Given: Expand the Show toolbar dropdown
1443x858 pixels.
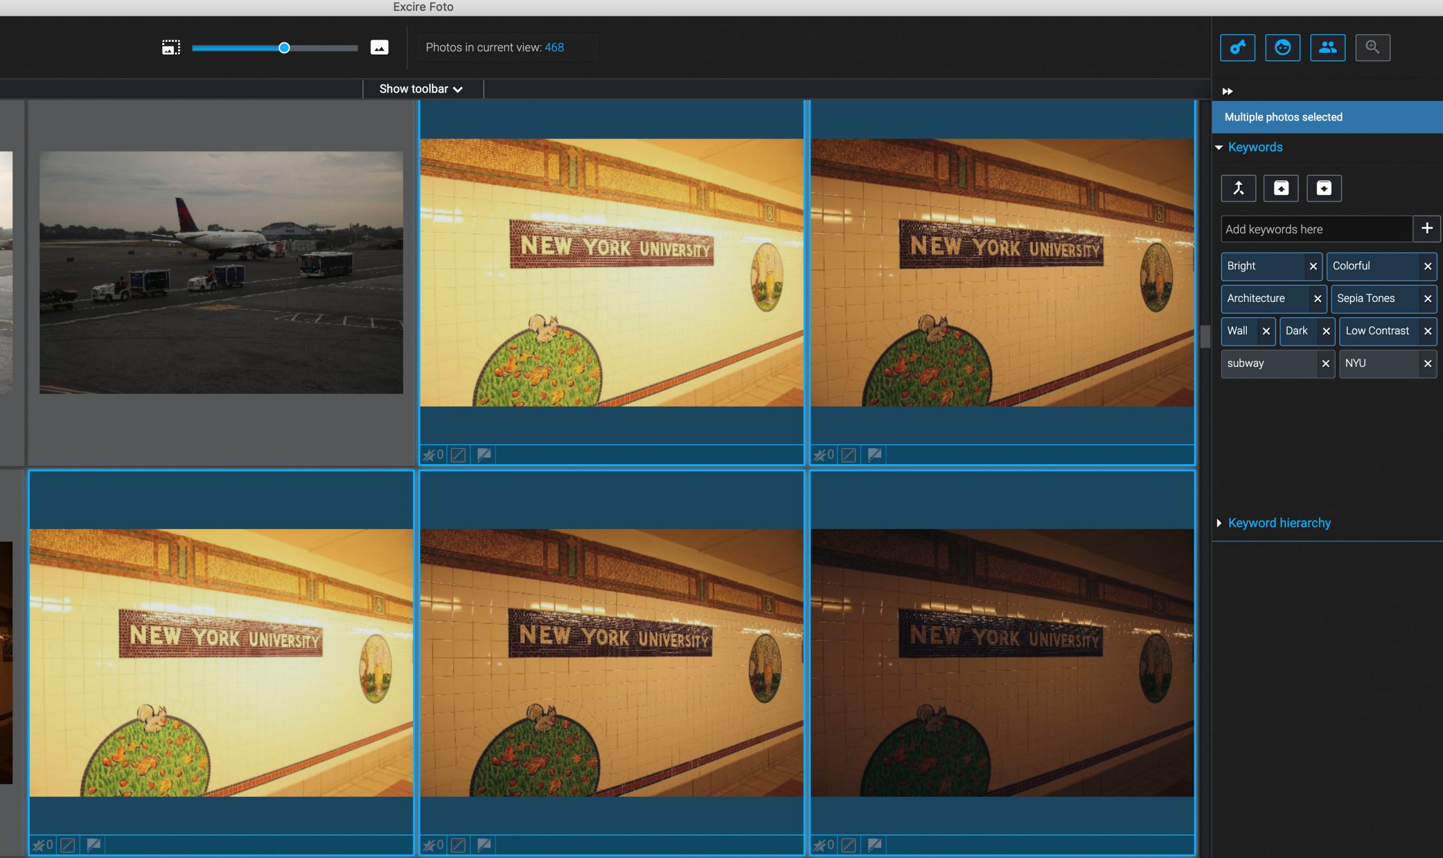Looking at the screenshot, I should point(421,89).
